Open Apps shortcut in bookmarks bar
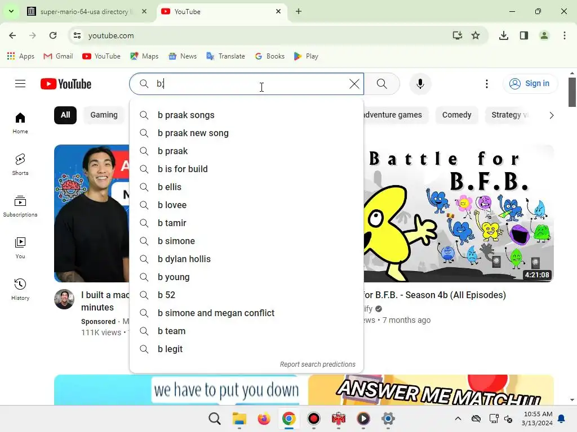577x432 pixels. point(21,56)
